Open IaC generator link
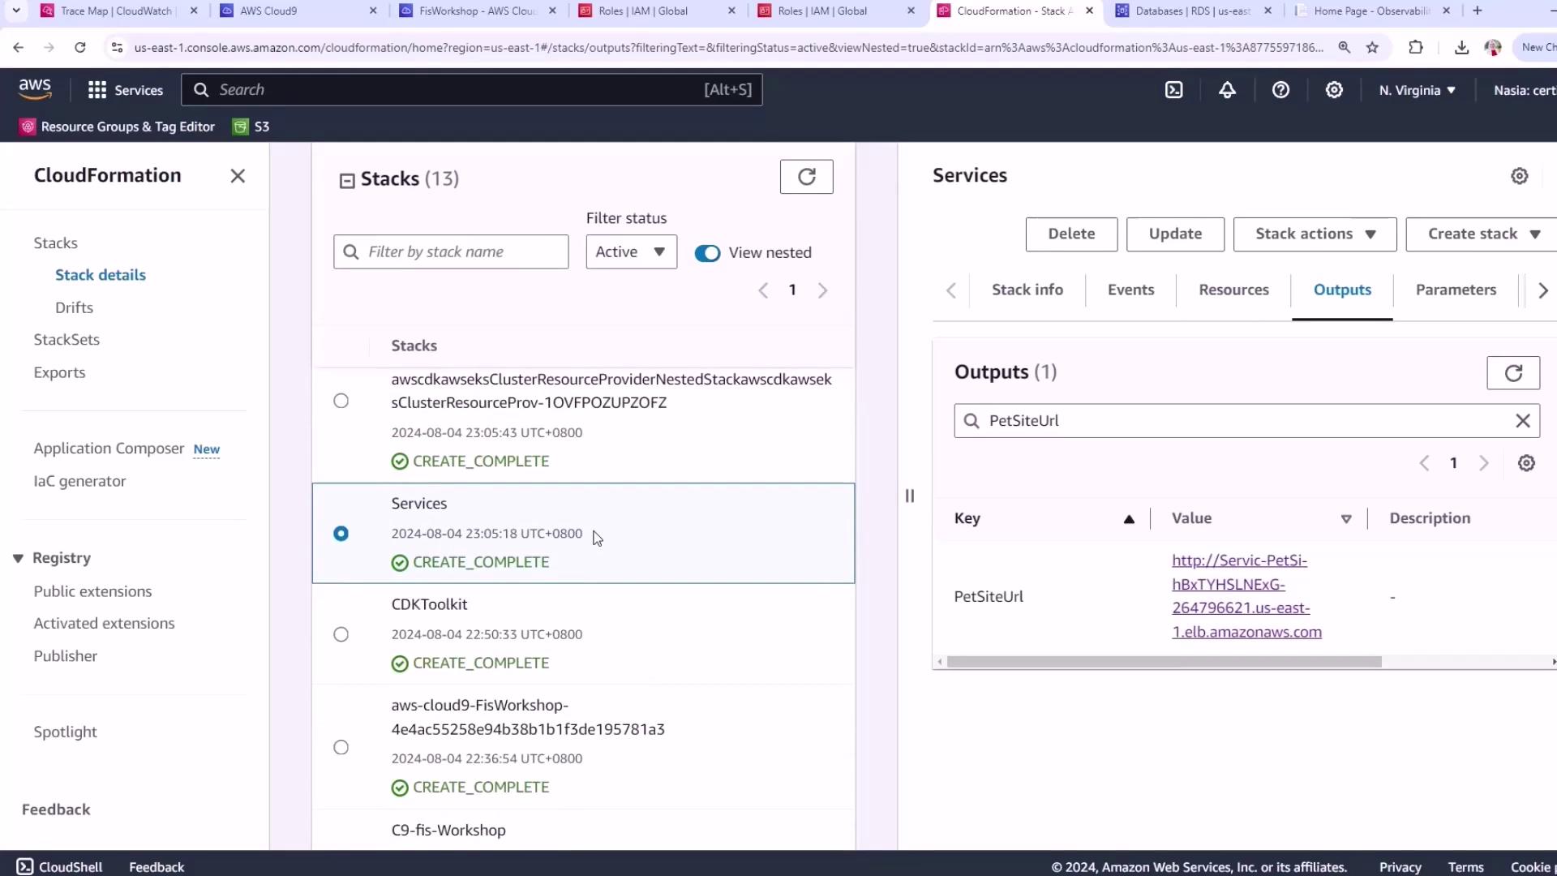 (79, 482)
